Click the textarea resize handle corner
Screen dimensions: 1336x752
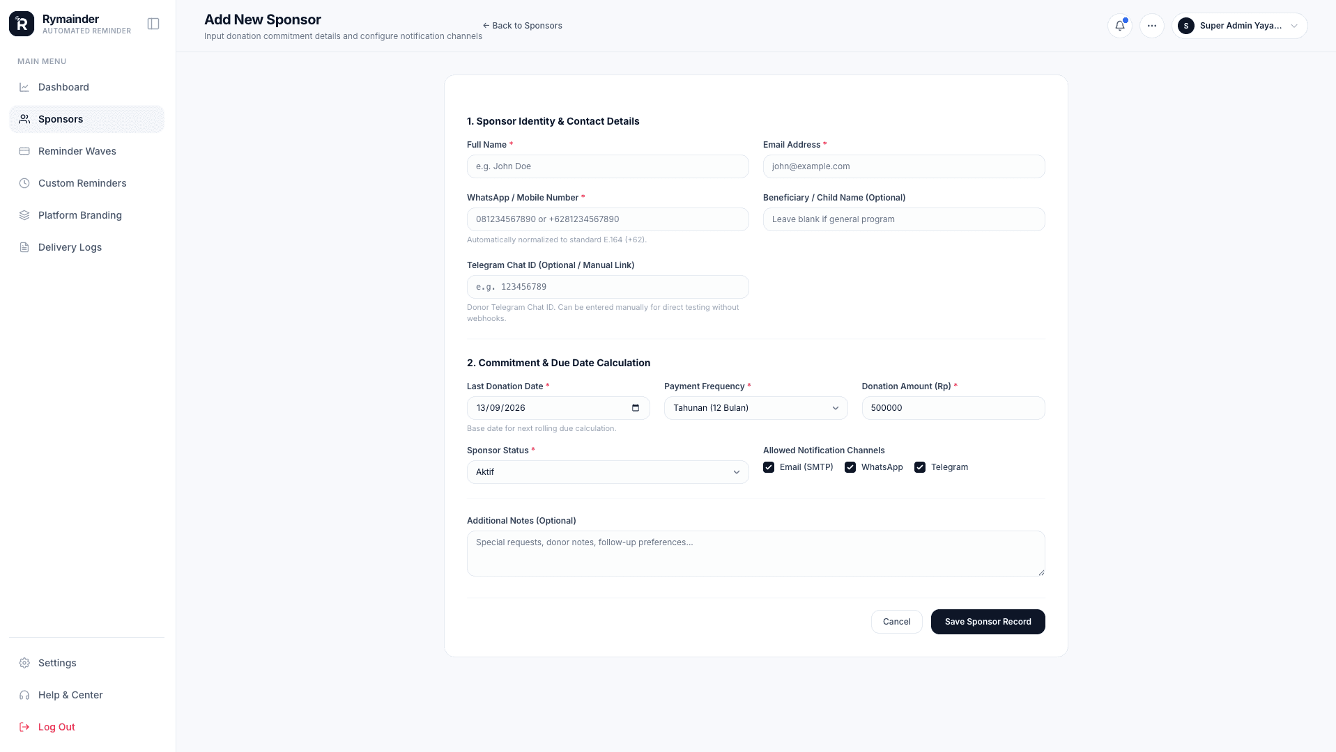click(x=1041, y=572)
